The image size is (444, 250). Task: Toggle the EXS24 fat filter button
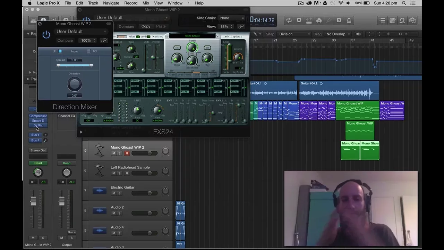[x=177, y=48]
